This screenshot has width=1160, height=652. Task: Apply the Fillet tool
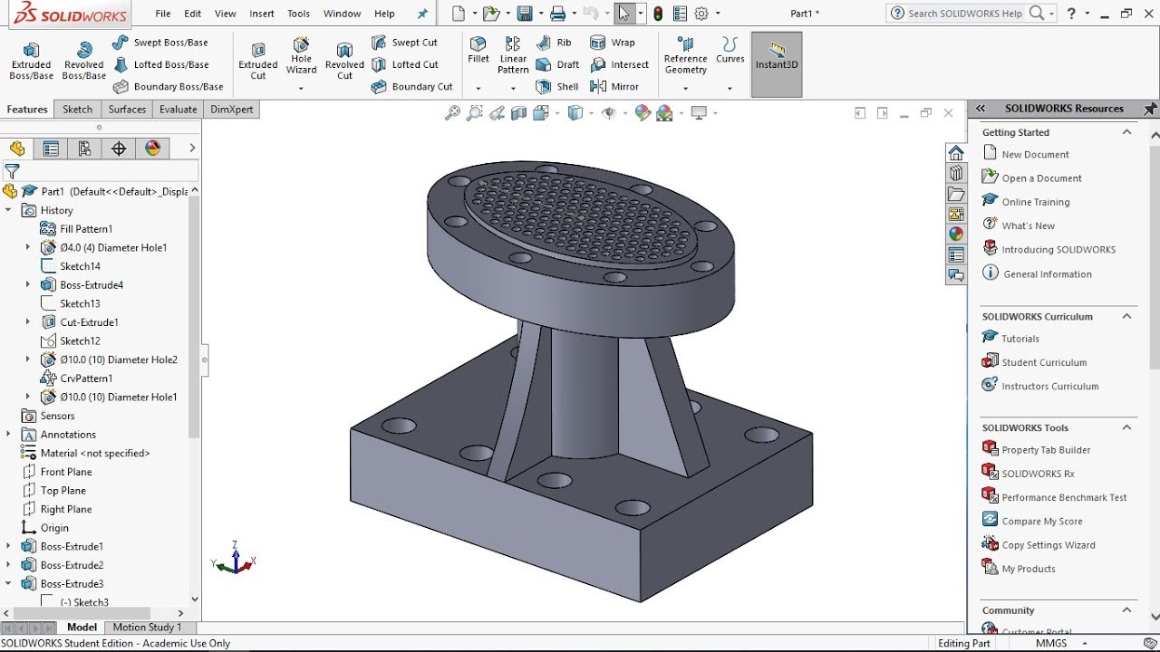478,51
